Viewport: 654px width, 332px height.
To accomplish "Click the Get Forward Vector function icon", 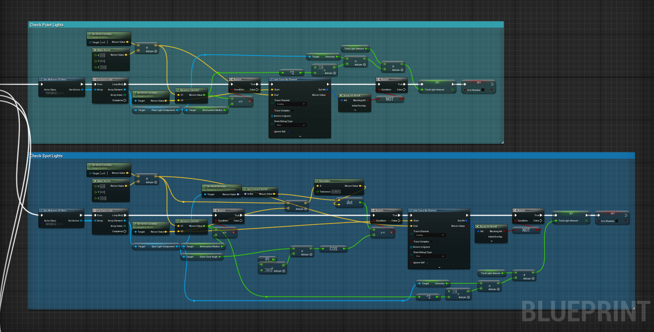I will pyautogui.click(x=245, y=189).
